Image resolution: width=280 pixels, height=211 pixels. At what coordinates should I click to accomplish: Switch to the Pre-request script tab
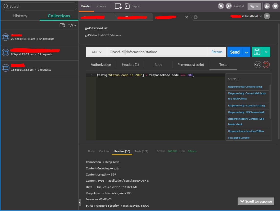click(191, 65)
